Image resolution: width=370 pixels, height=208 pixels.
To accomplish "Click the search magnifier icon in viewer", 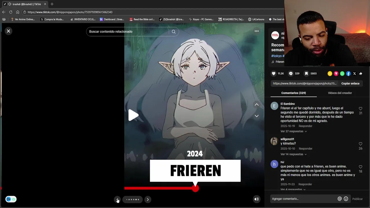I will click(173, 32).
